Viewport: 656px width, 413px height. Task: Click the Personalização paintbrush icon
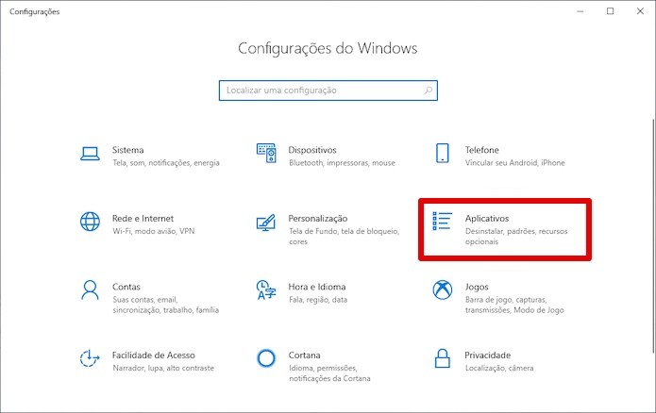[266, 223]
